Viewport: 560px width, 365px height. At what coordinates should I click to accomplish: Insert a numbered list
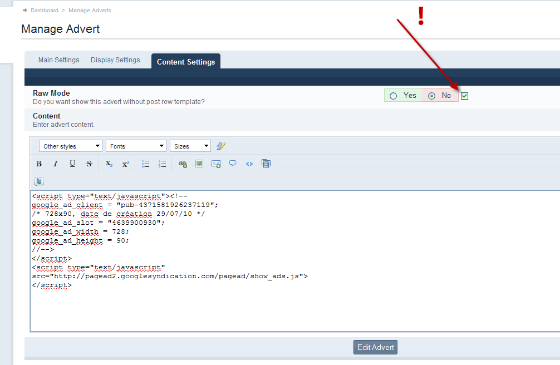click(x=162, y=164)
